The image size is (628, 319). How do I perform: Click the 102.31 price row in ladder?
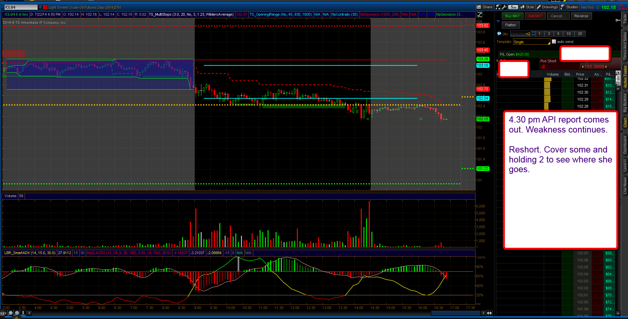[582, 85]
